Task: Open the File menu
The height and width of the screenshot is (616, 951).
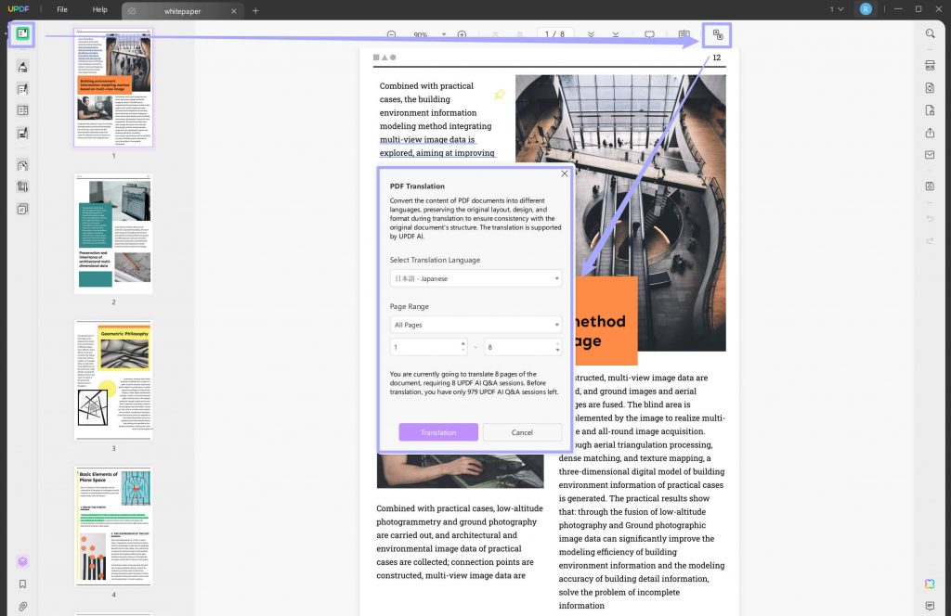Action: pyautogui.click(x=61, y=9)
